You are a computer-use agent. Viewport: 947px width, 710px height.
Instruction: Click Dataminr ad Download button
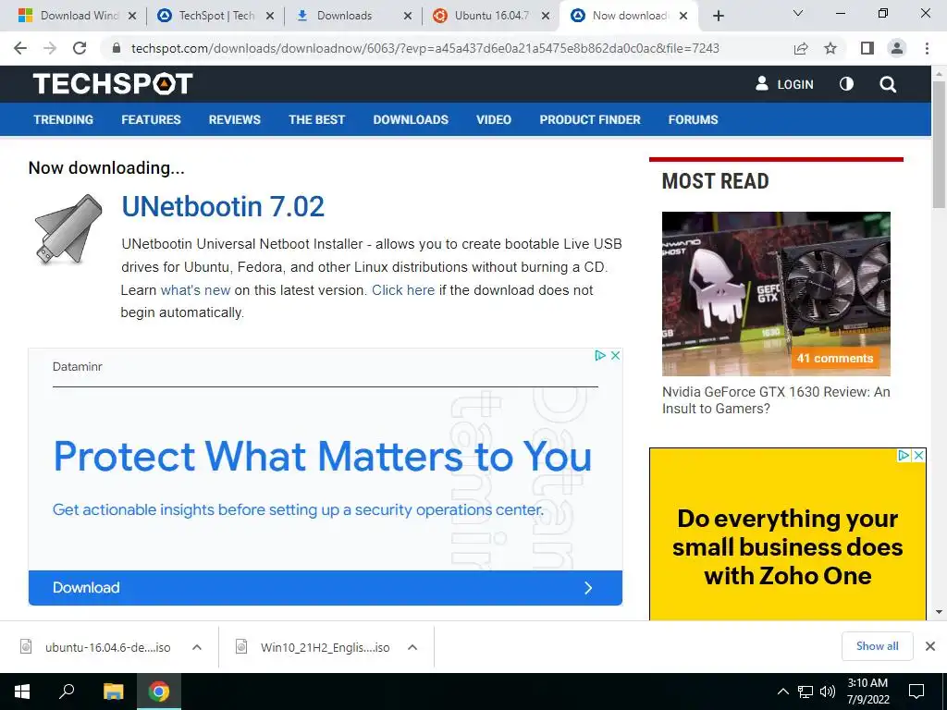(325, 587)
